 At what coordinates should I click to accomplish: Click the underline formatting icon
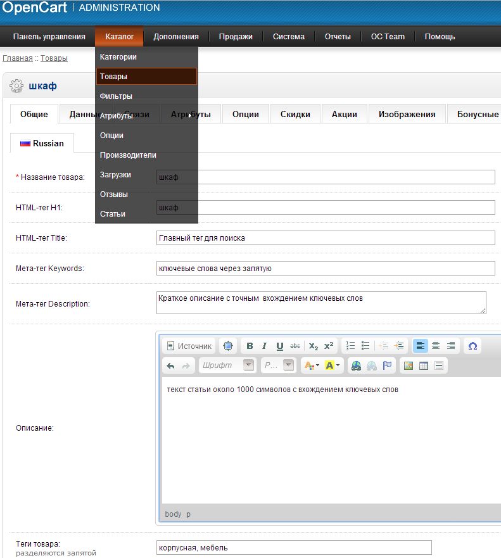click(x=279, y=346)
